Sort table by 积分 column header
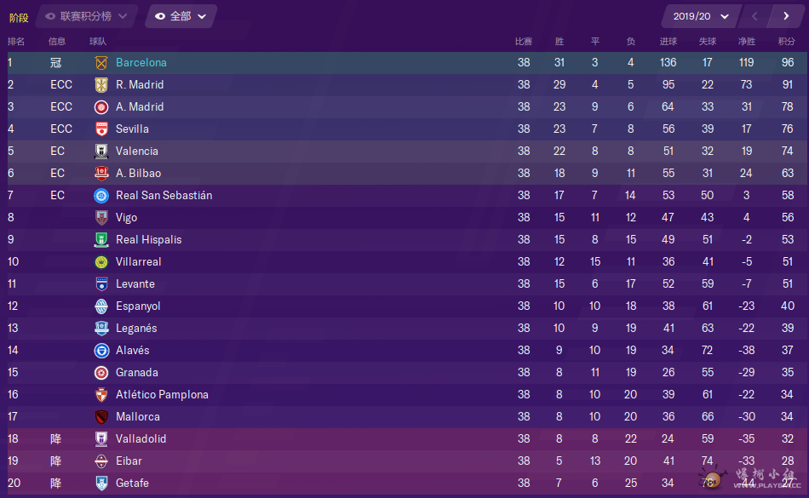 [786, 41]
